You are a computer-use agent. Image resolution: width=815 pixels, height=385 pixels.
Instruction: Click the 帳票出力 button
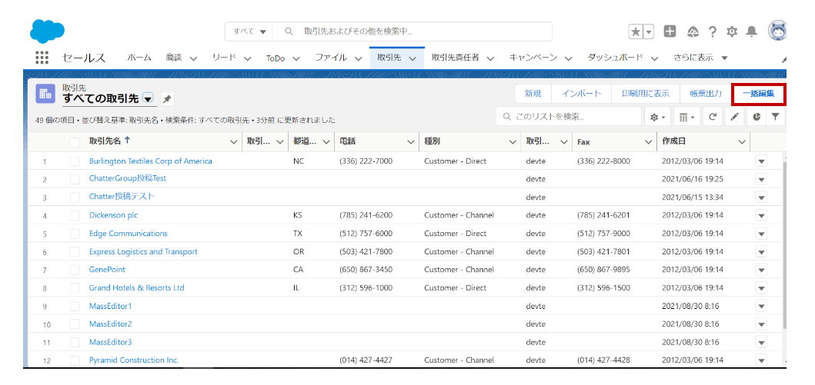pyautogui.click(x=706, y=94)
